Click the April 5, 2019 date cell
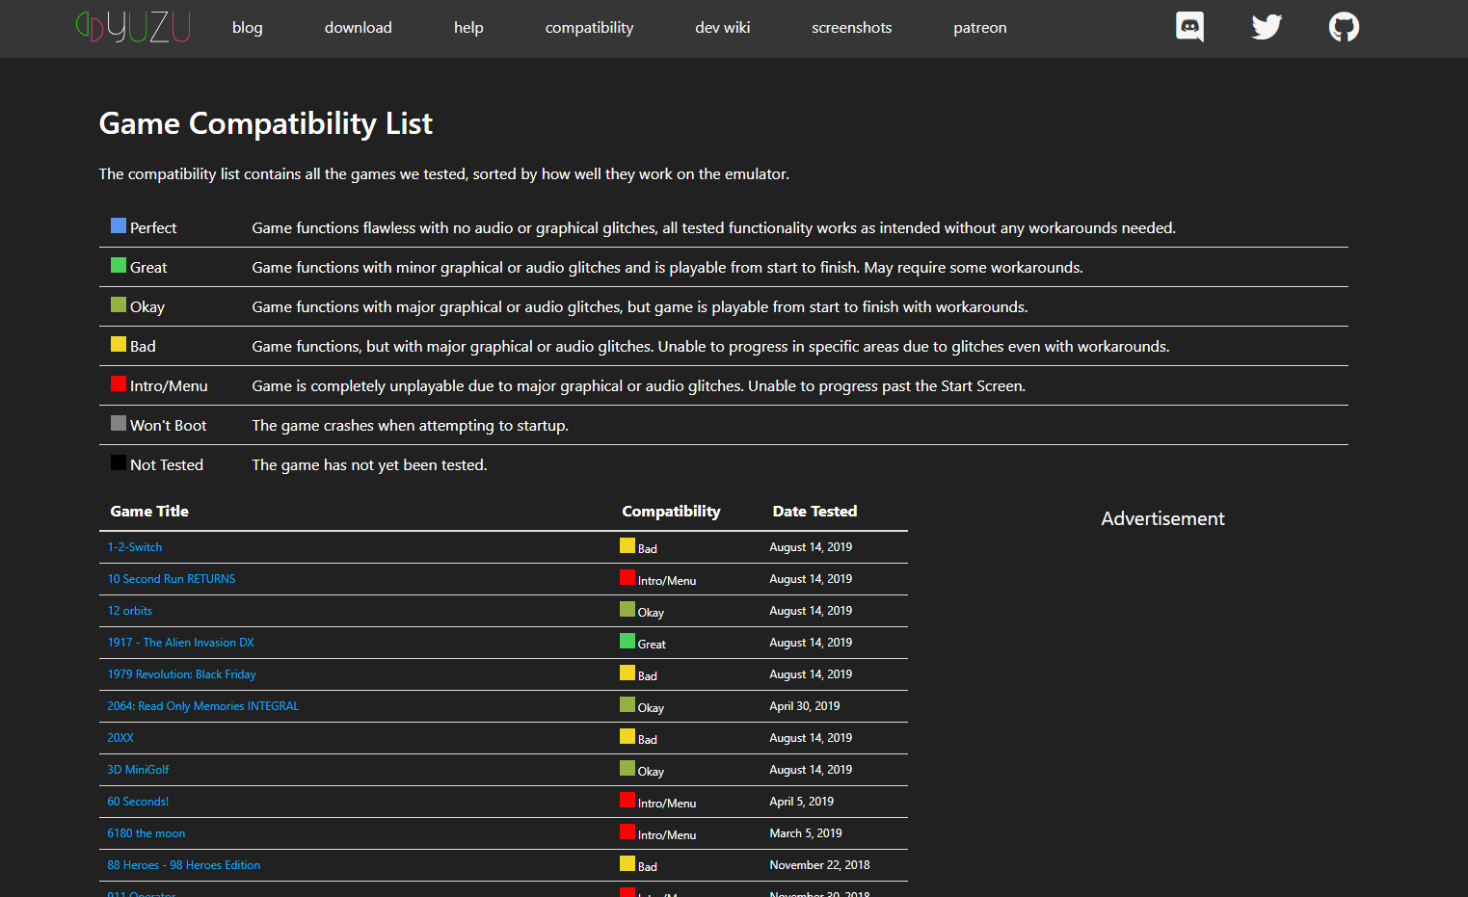Screen dimensions: 1468x897 [802, 802]
